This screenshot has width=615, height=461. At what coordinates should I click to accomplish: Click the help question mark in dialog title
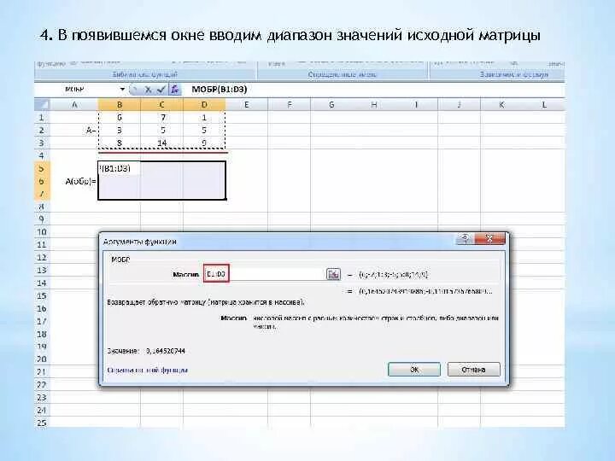click(465, 239)
